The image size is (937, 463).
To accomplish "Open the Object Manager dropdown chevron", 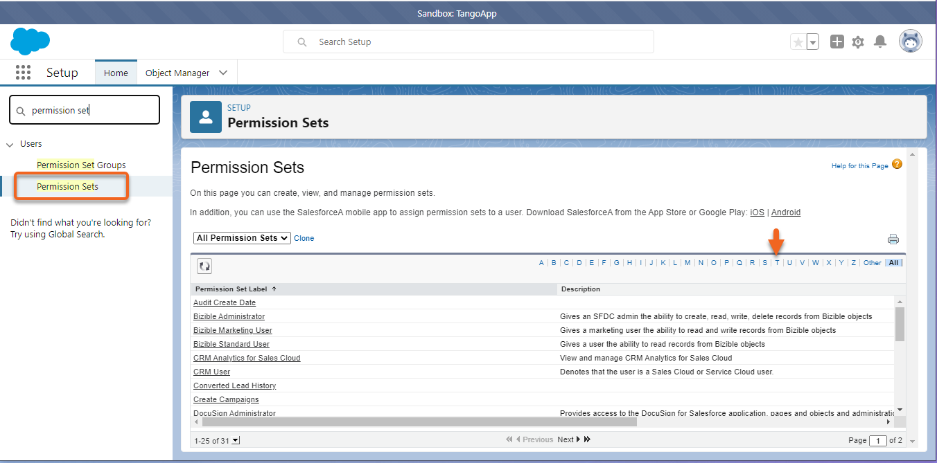I will coord(223,72).
